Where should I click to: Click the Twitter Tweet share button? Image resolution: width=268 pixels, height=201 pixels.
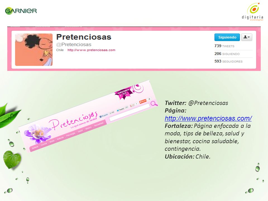click(120, 109)
